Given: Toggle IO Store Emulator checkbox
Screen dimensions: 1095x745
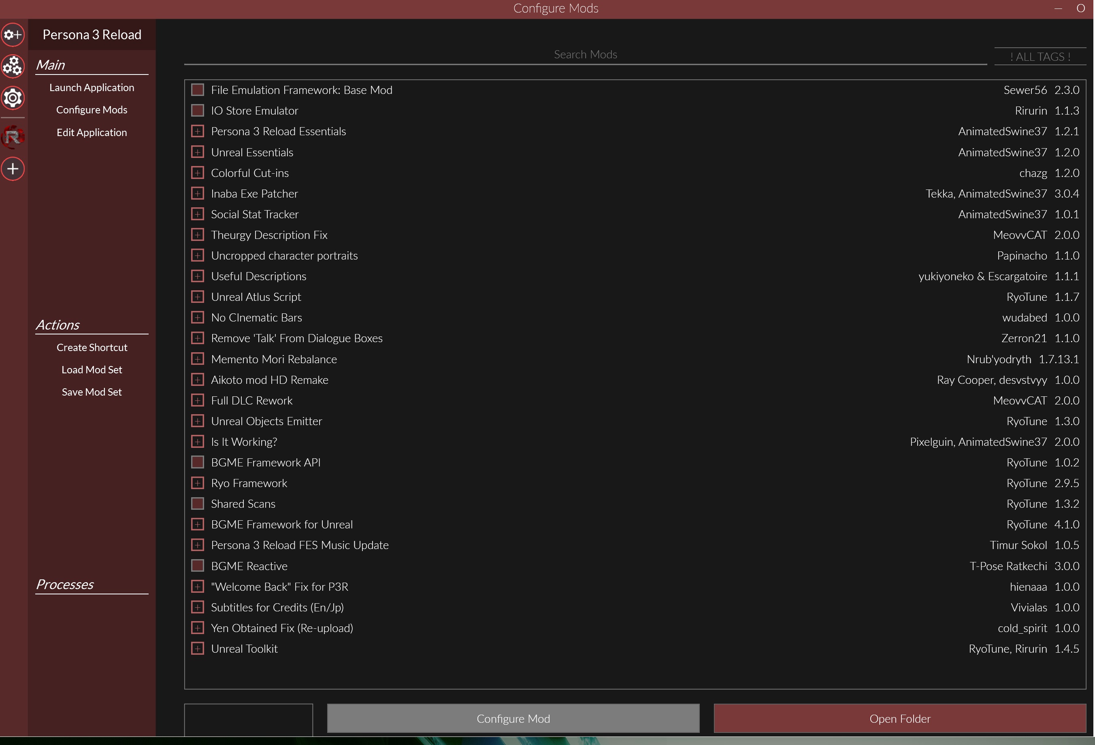Looking at the screenshot, I should tap(198, 110).
